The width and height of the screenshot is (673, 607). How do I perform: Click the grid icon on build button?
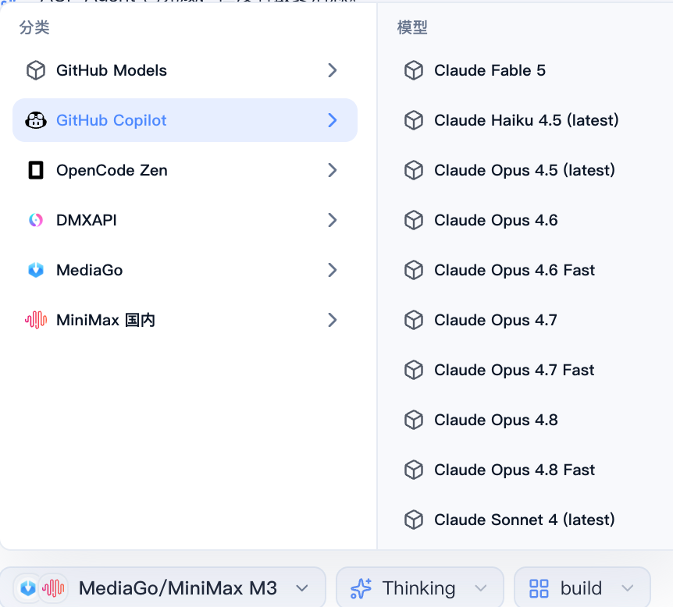[x=539, y=588]
